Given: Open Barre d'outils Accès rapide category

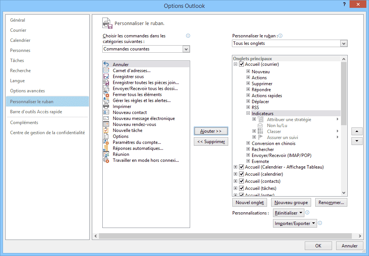Looking at the screenshot, I should pyautogui.click(x=47, y=112).
